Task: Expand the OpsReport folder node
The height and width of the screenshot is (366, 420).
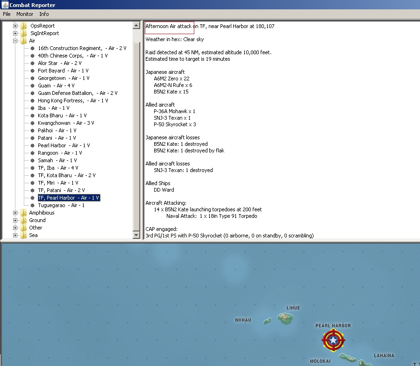Action: pyautogui.click(x=15, y=26)
